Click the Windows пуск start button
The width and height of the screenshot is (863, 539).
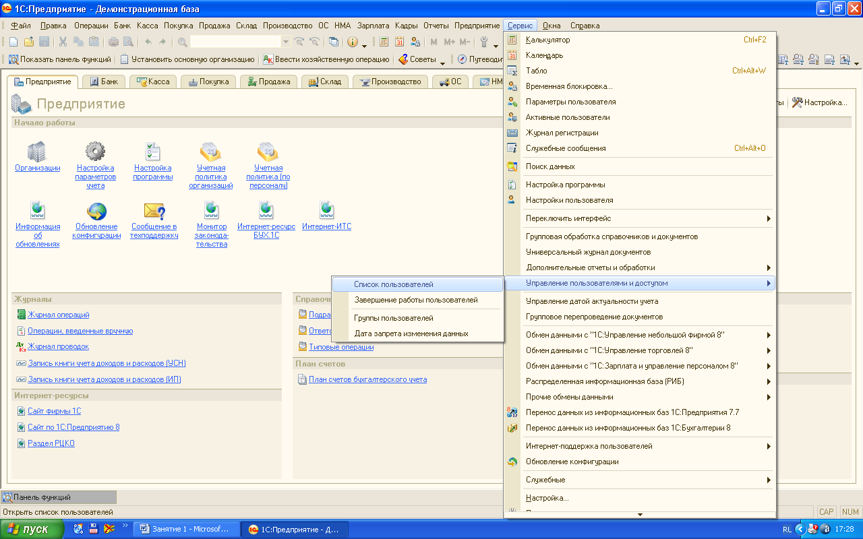coord(32,529)
